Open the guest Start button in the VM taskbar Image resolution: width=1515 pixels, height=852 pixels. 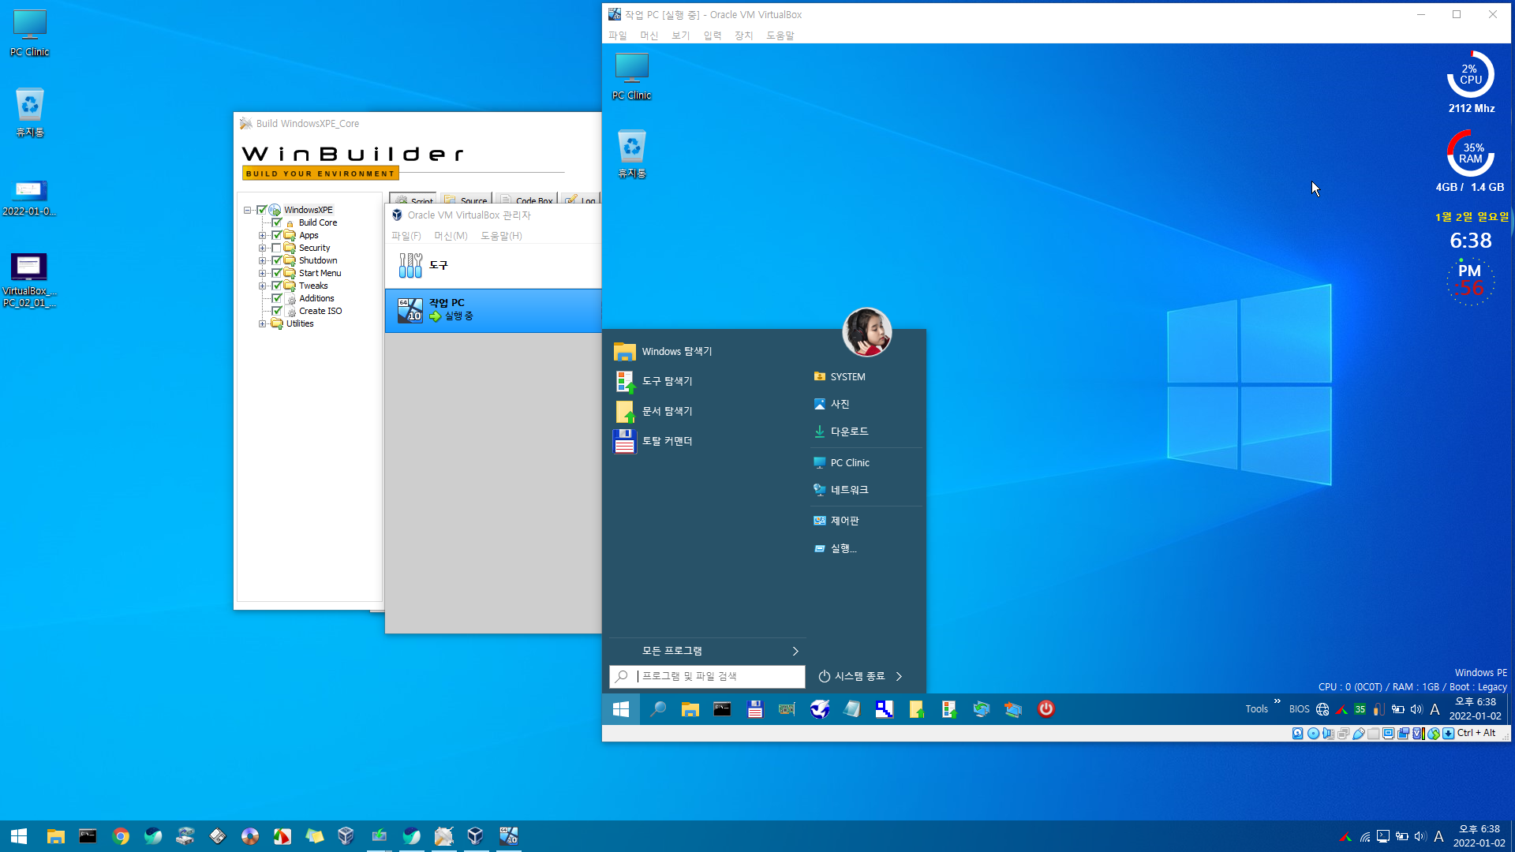[x=621, y=709]
